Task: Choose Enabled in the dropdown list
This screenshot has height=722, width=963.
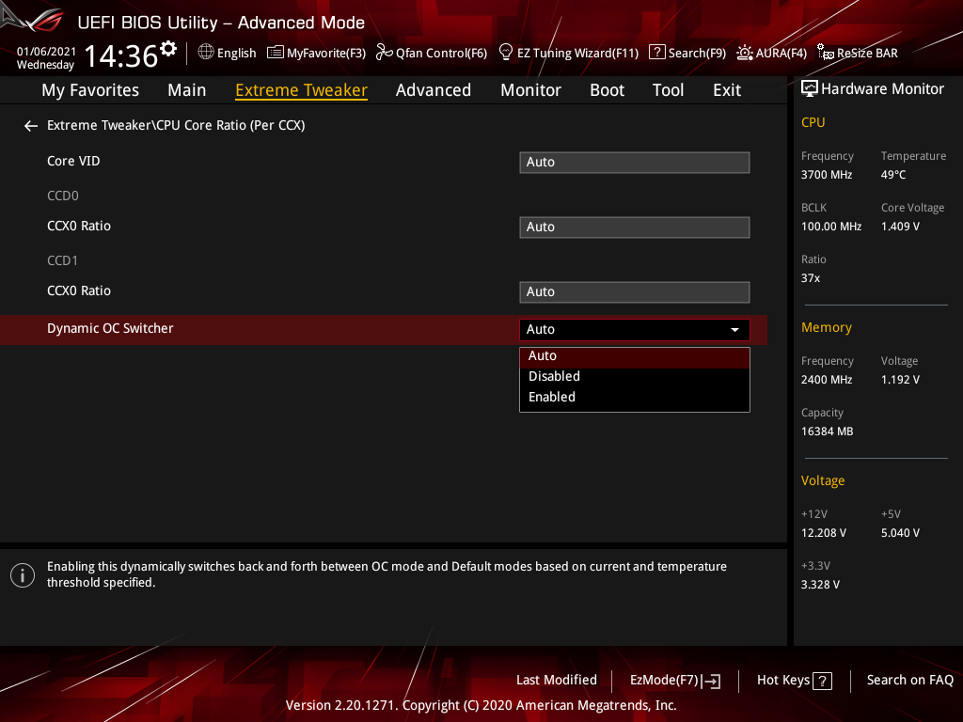Action: pyautogui.click(x=635, y=398)
